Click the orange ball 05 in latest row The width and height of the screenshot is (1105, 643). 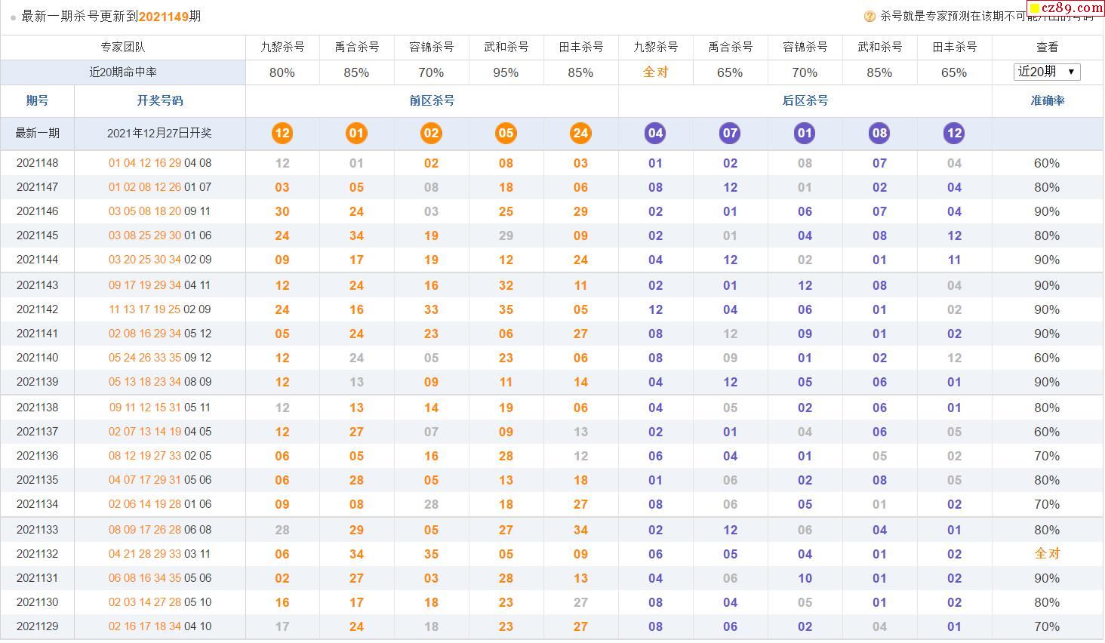506,134
